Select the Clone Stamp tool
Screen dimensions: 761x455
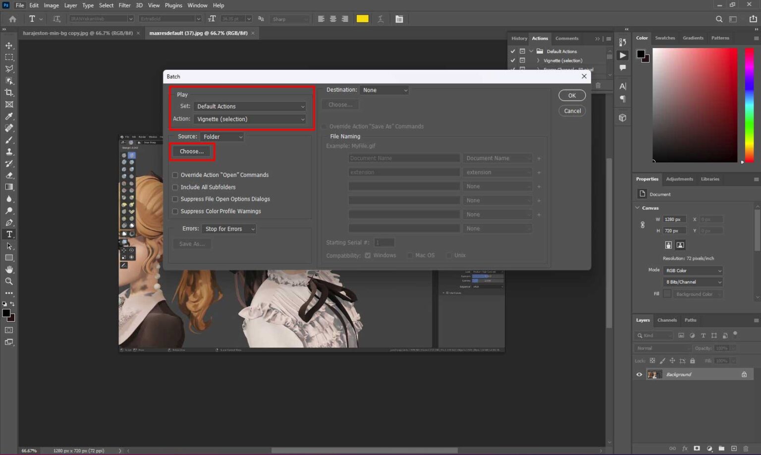(x=9, y=152)
